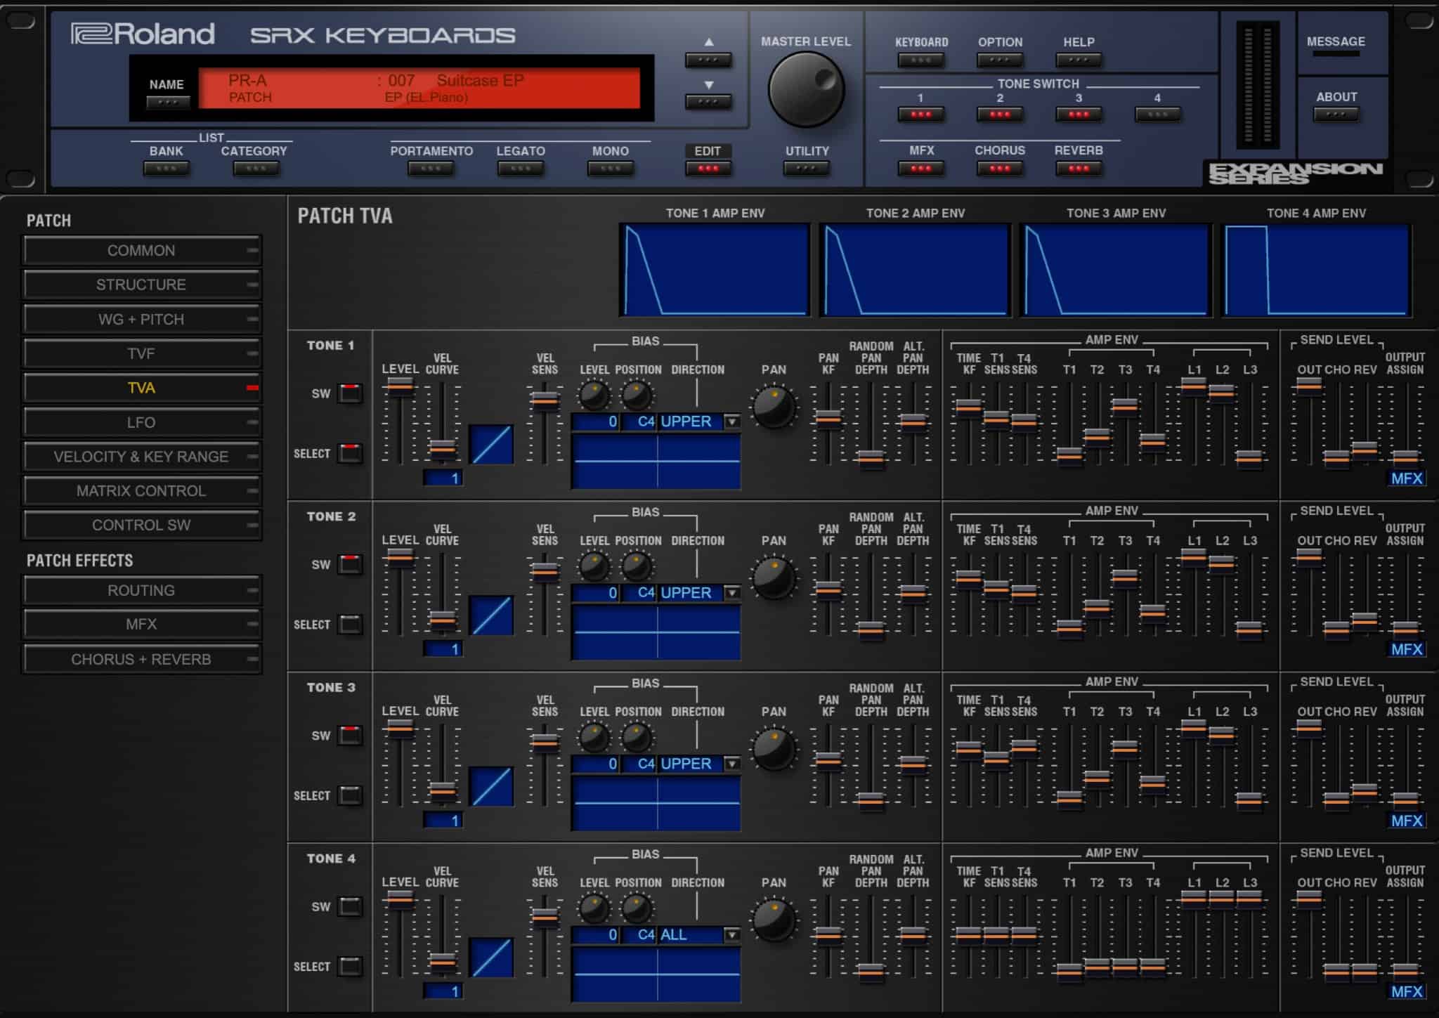This screenshot has height=1018, width=1439.
Task: Disable the MFX effect switch
Action: pos(920,169)
